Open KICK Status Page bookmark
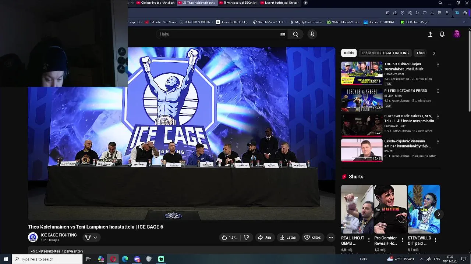This screenshot has width=471, height=264. tap(414, 22)
